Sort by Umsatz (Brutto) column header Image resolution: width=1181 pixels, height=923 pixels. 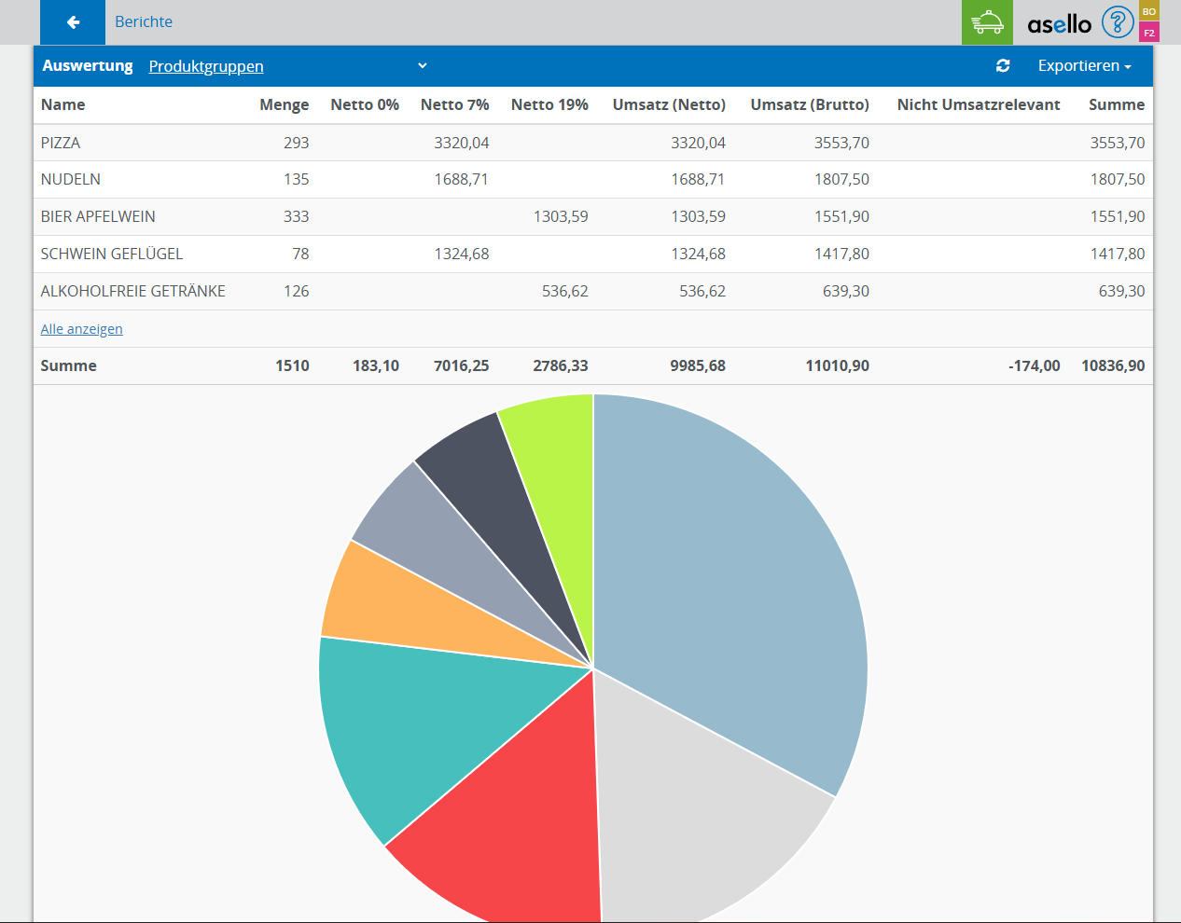810,104
